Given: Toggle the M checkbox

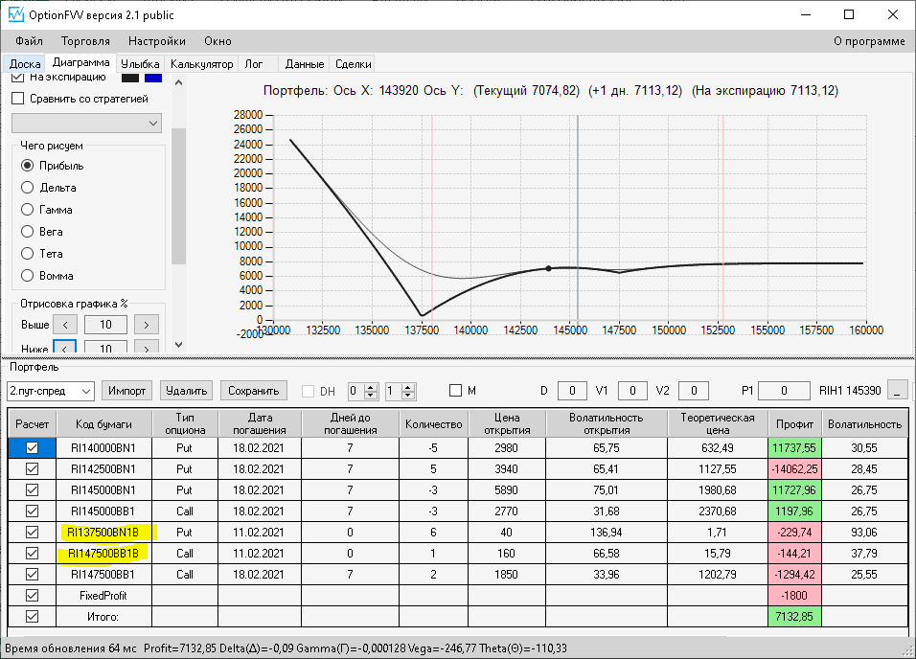Looking at the screenshot, I should (x=456, y=390).
